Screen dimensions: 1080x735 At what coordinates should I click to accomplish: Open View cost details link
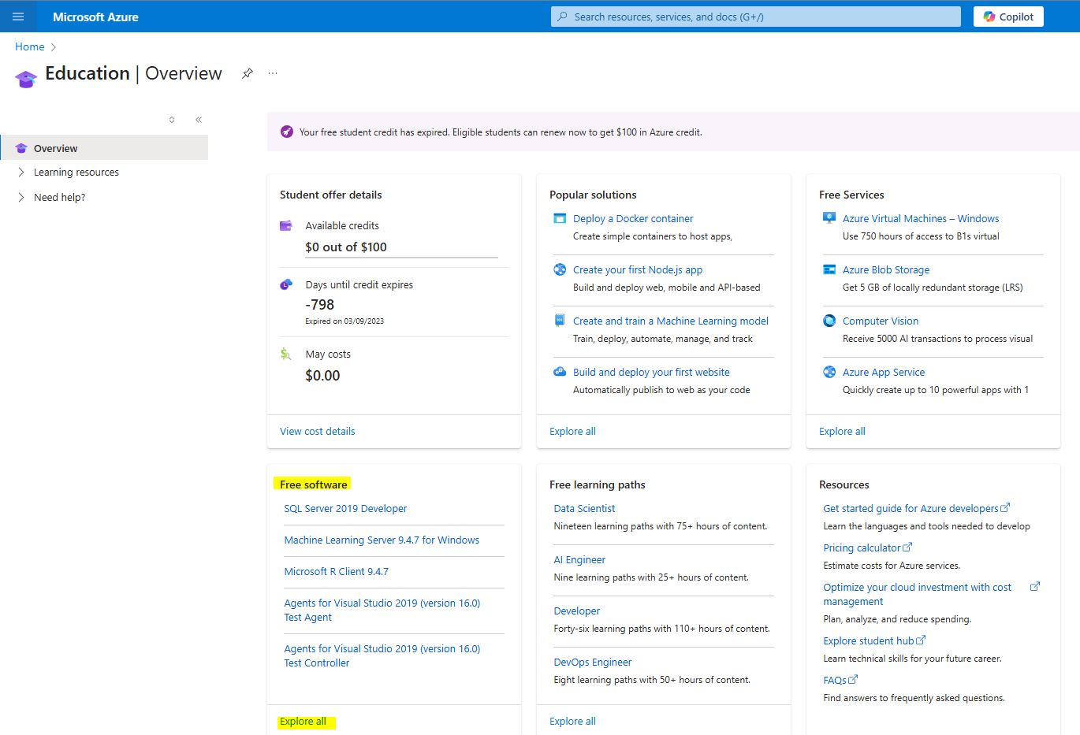tap(318, 431)
